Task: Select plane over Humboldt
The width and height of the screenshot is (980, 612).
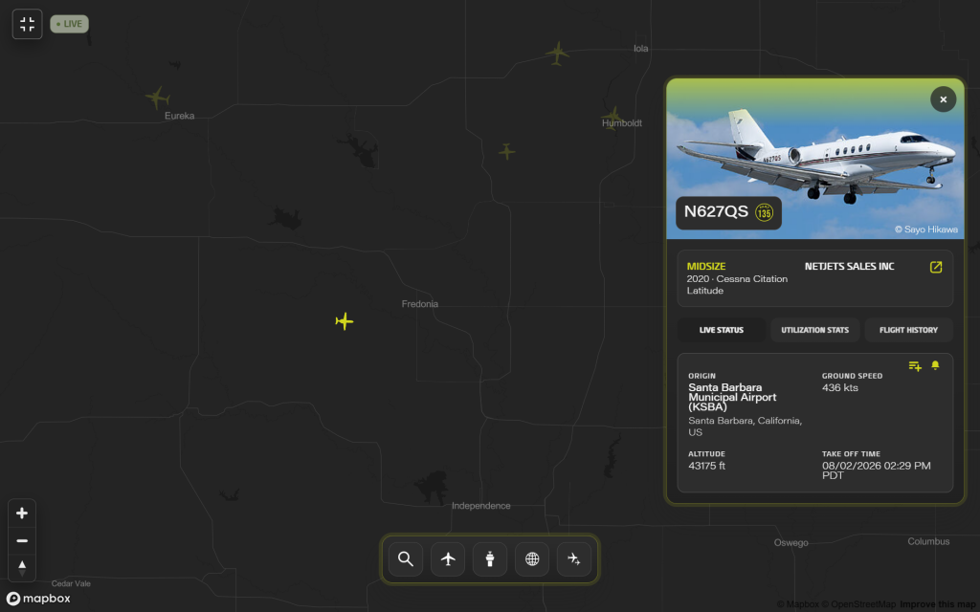Action: point(612,117)
